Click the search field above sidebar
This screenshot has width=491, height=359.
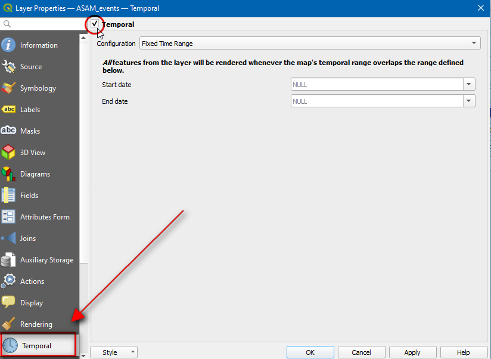pos(45,24)
